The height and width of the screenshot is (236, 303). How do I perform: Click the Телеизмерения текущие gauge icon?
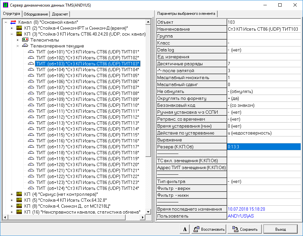point(25,46)
